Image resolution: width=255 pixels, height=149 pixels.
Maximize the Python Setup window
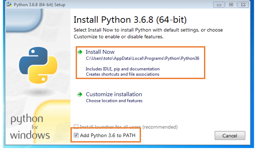point(231,5)
